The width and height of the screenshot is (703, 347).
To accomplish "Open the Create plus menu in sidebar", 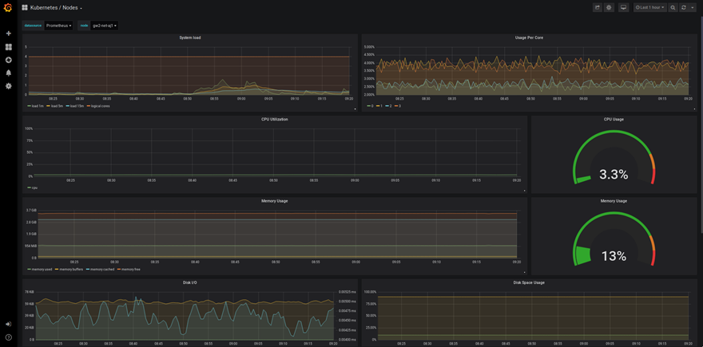I will 9,34.
